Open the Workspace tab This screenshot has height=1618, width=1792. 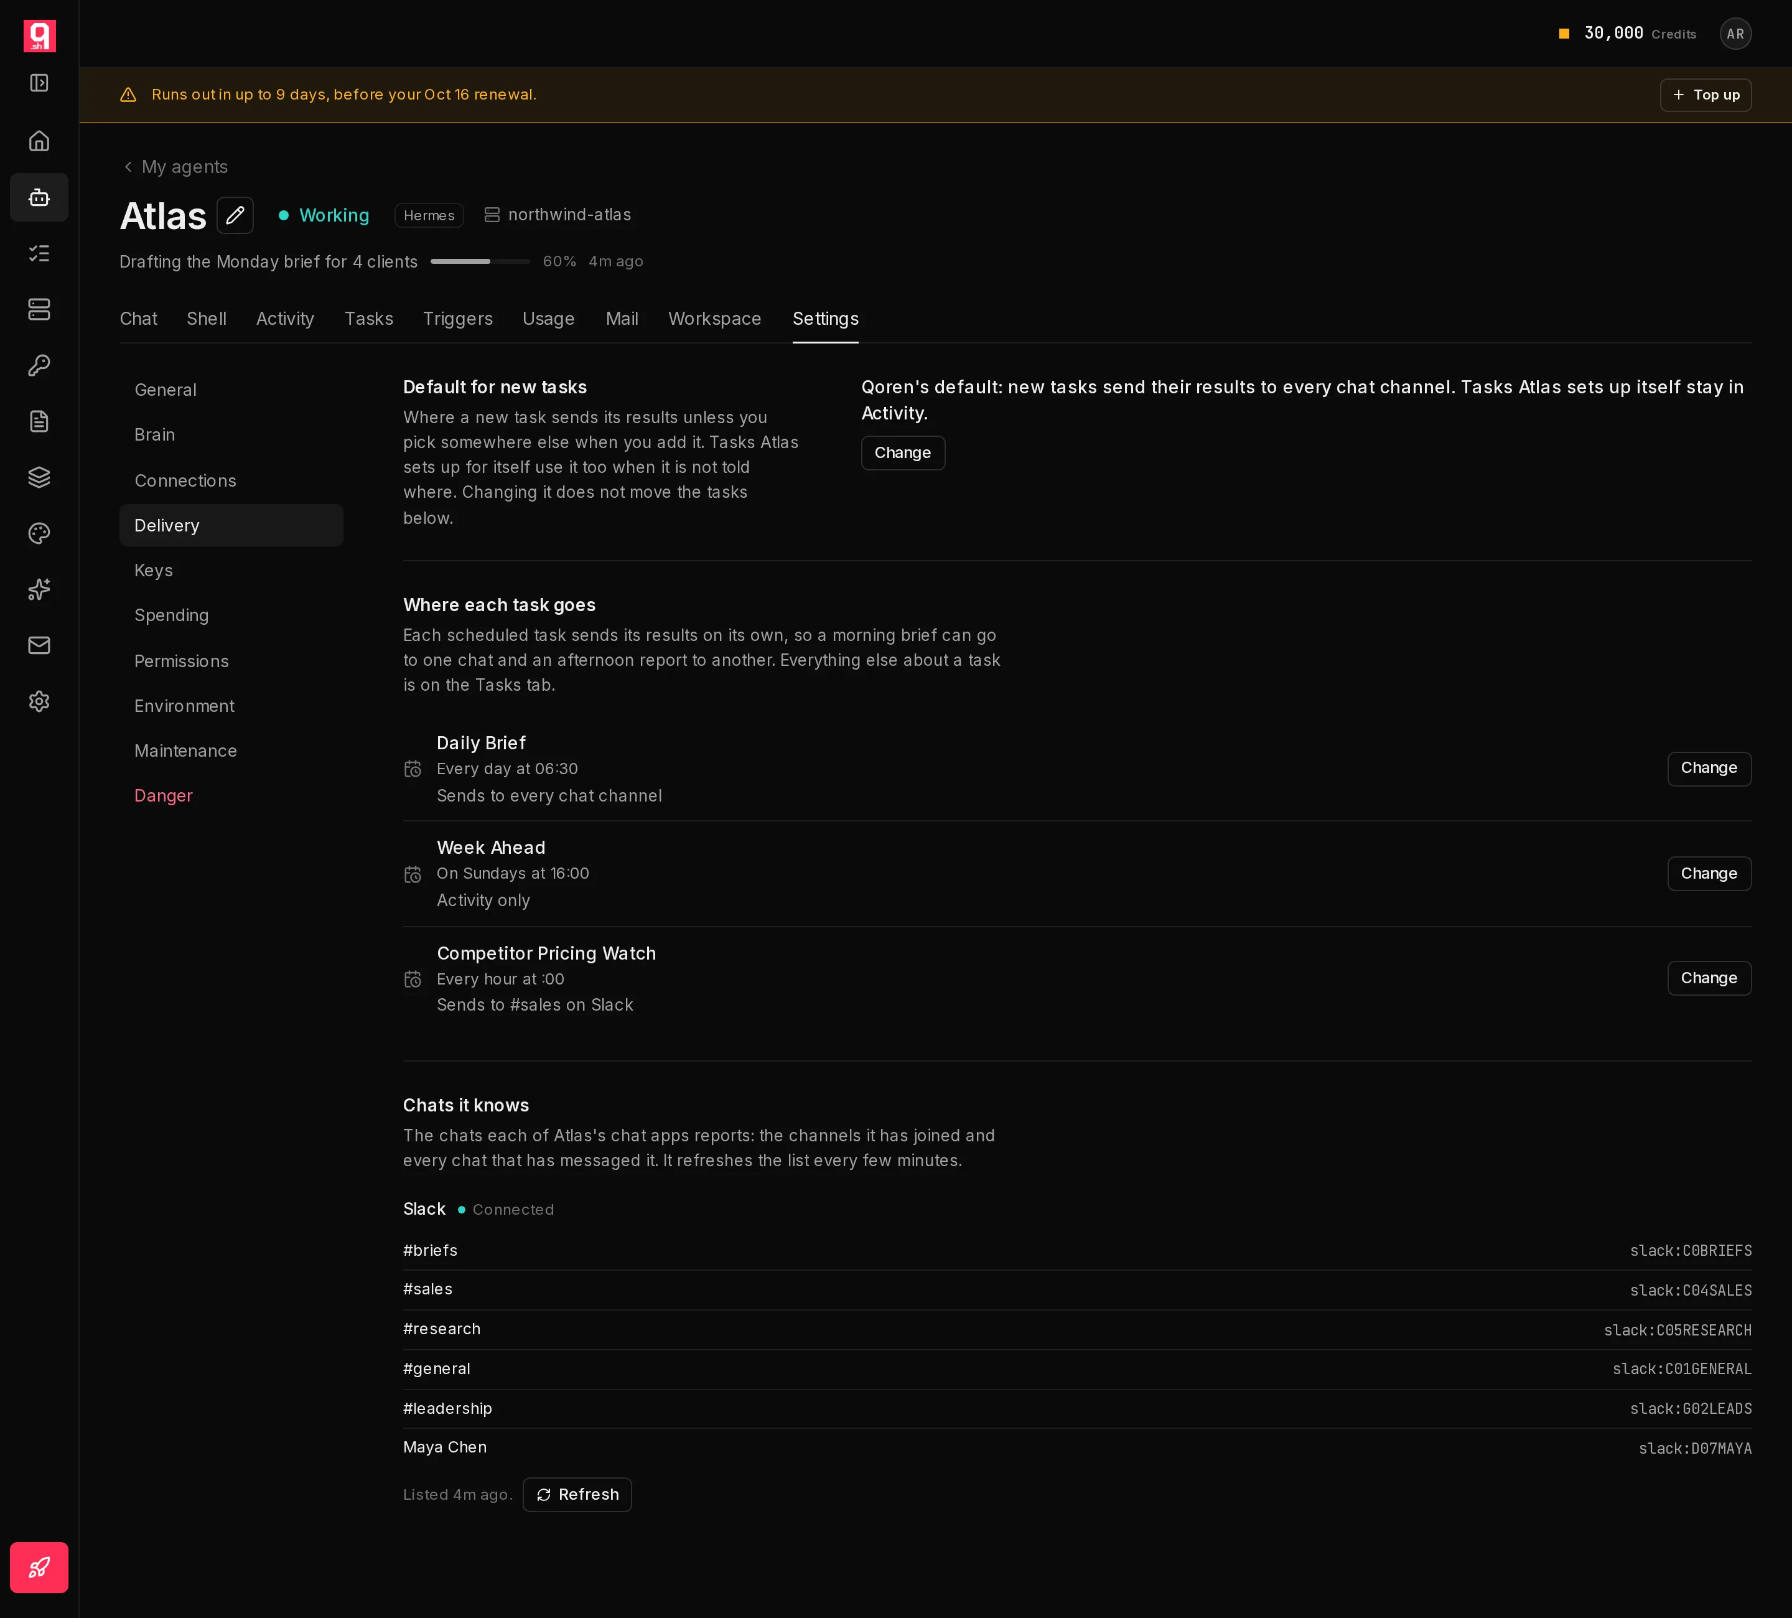715,319
